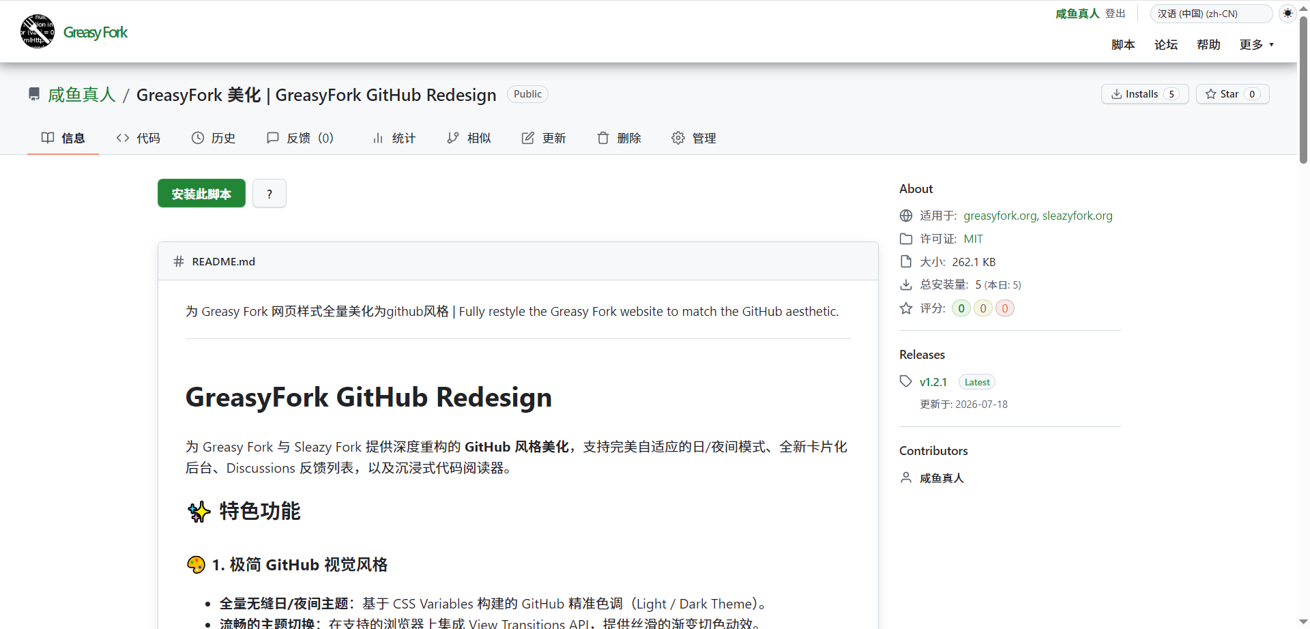Open the greasyfork.org applies-to link
The height and width of the screenshot is (629, 1310).
[x=1000, y=216]
